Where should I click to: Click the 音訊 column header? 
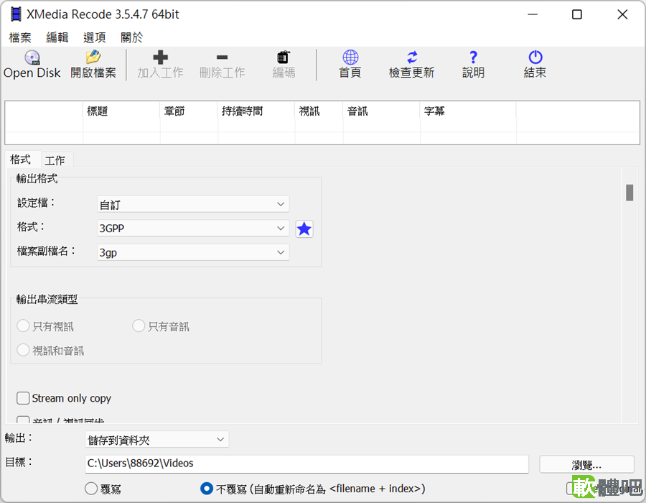pyautogui.click(x=382, y=111)
